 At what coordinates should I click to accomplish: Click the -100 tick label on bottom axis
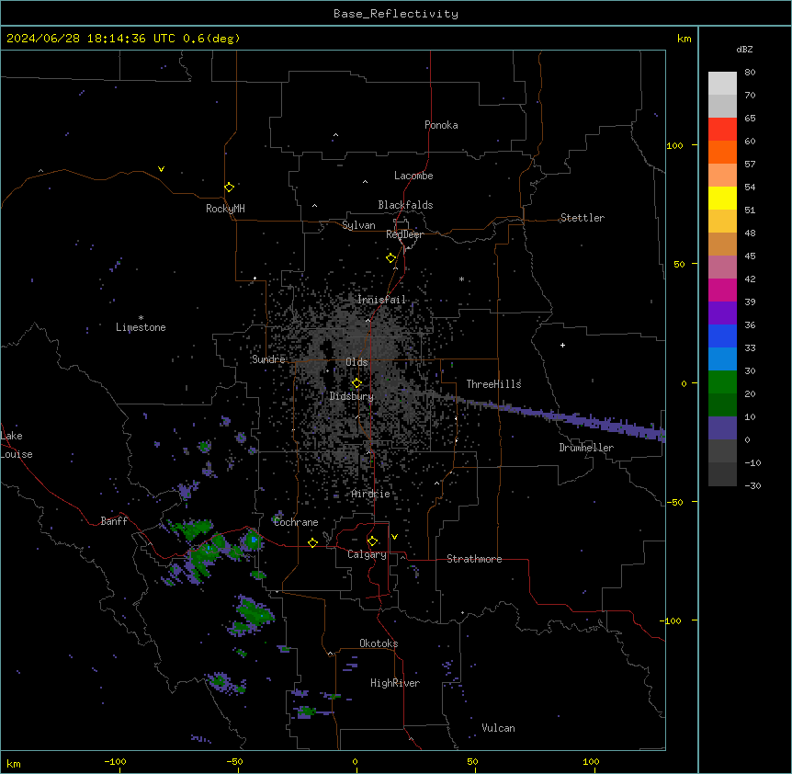(115, 761)
